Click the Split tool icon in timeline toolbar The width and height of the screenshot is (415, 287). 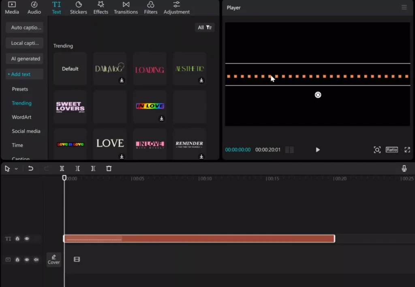pyautogui.click(x=62, y=169)
